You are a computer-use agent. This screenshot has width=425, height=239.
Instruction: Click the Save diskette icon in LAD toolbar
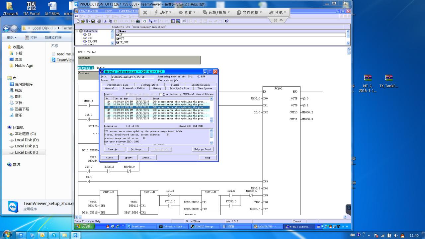93,21
